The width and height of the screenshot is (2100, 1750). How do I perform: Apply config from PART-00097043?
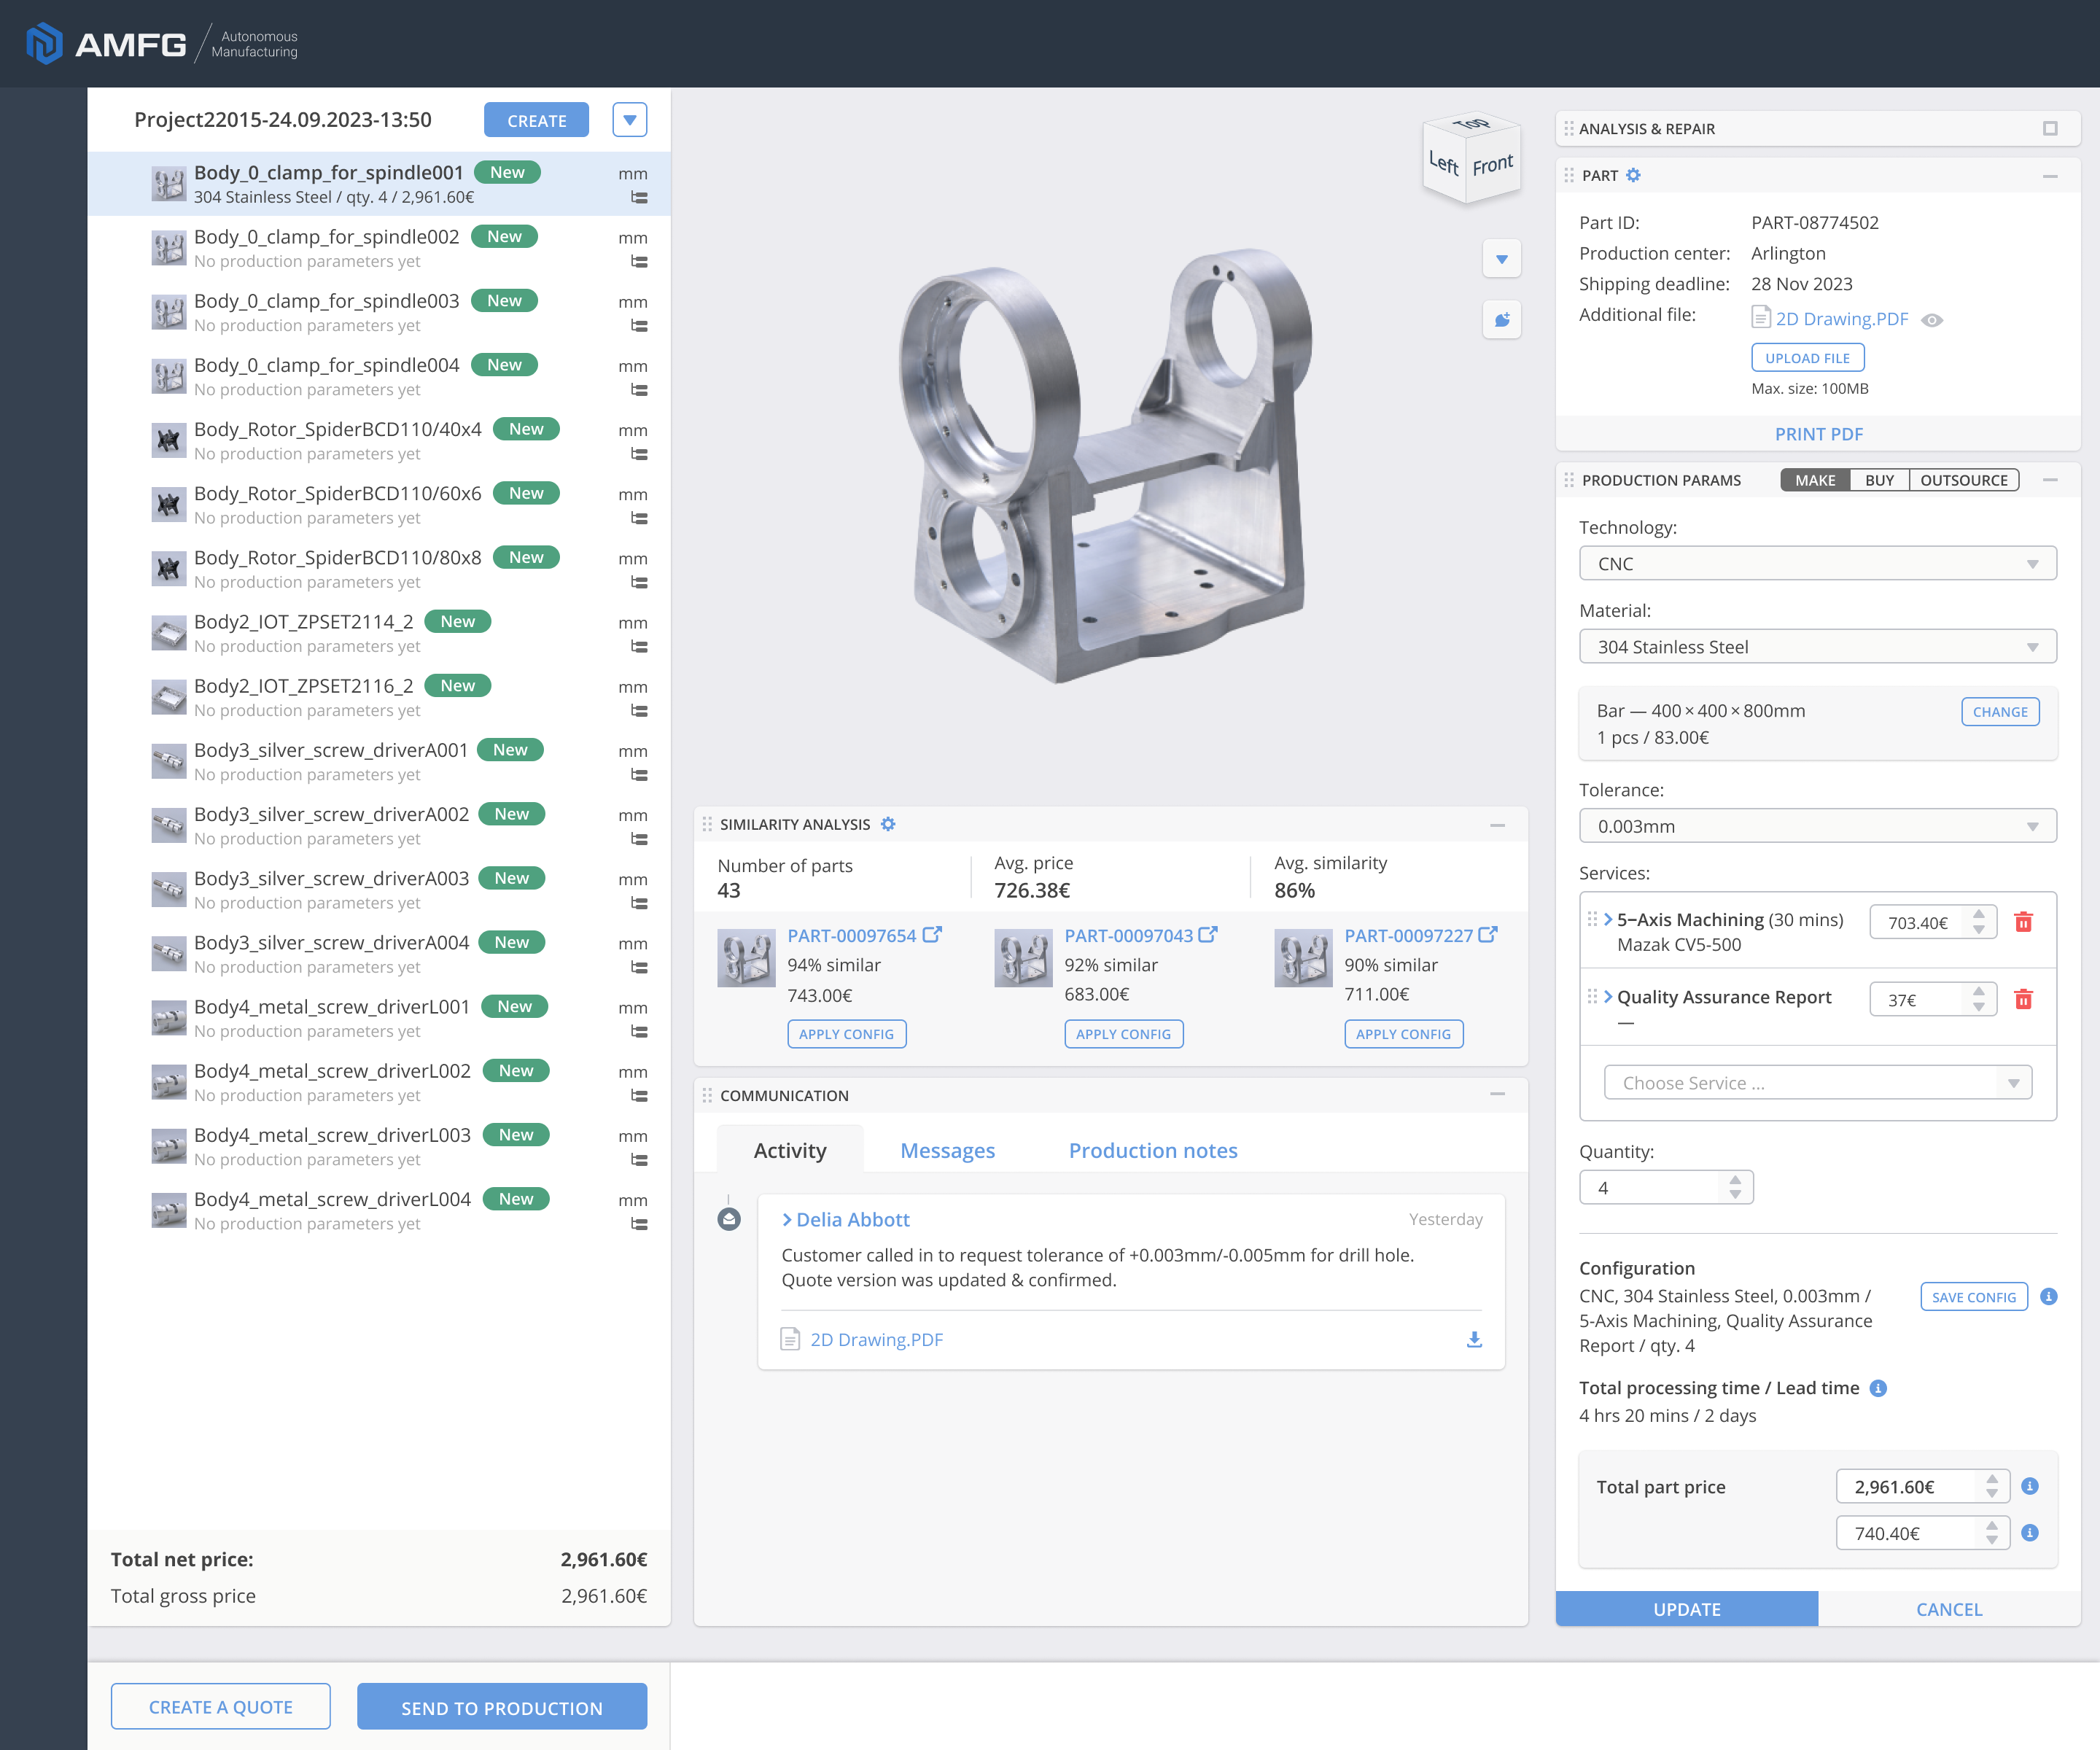(1123, 1034)
